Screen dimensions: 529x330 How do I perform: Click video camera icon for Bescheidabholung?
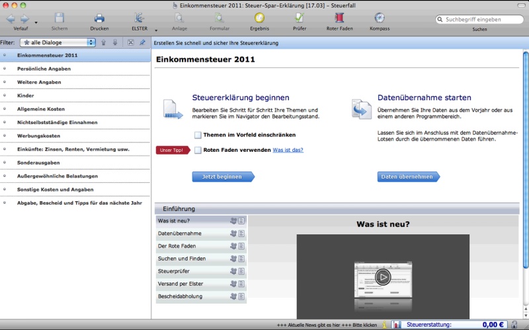point(233,296)
